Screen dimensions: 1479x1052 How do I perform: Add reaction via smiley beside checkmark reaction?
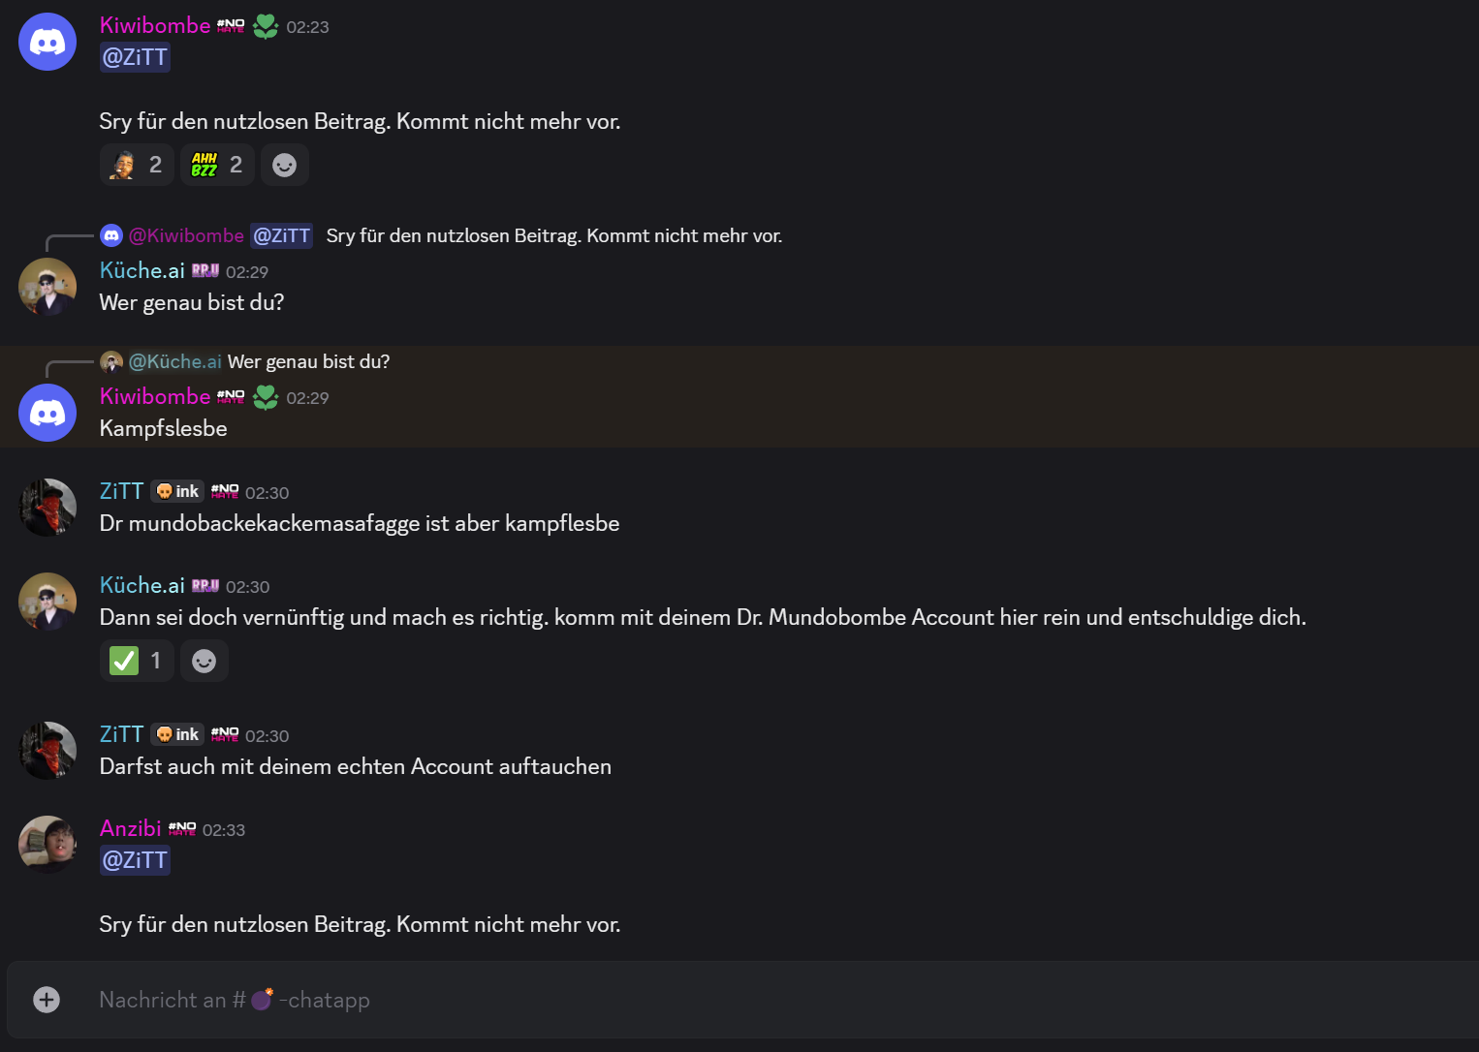[204, 661]
